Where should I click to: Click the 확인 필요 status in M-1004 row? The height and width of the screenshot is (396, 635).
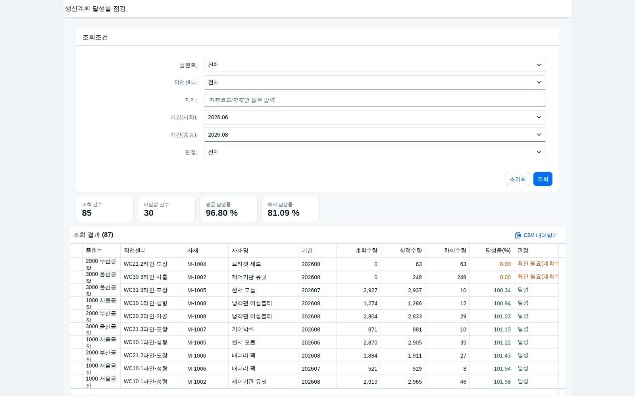(x=538, y=264)
